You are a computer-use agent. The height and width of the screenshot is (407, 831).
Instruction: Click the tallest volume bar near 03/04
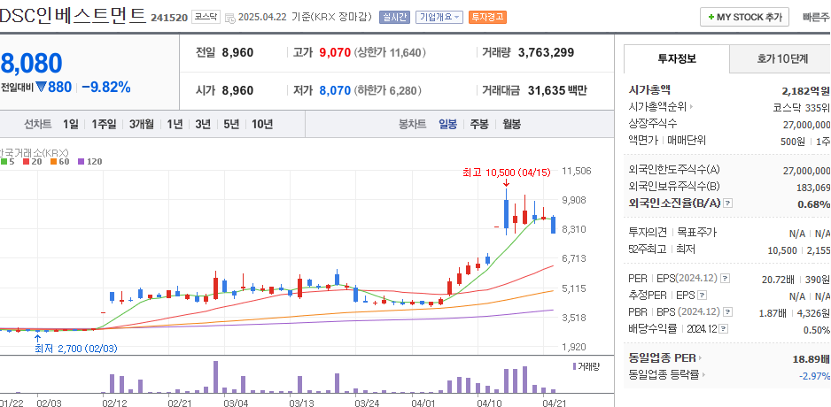(215, 377)
